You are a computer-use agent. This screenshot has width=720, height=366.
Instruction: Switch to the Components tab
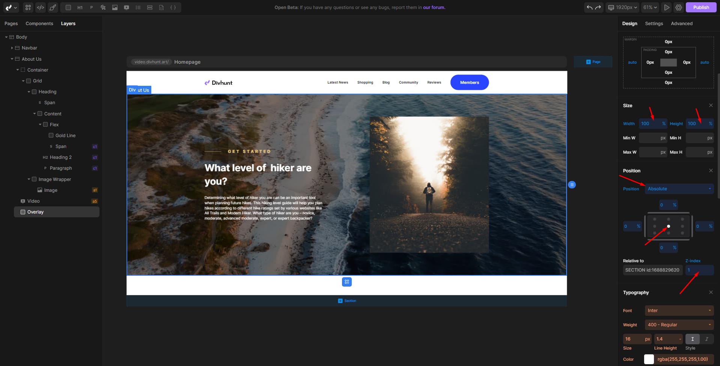(39, 24)
